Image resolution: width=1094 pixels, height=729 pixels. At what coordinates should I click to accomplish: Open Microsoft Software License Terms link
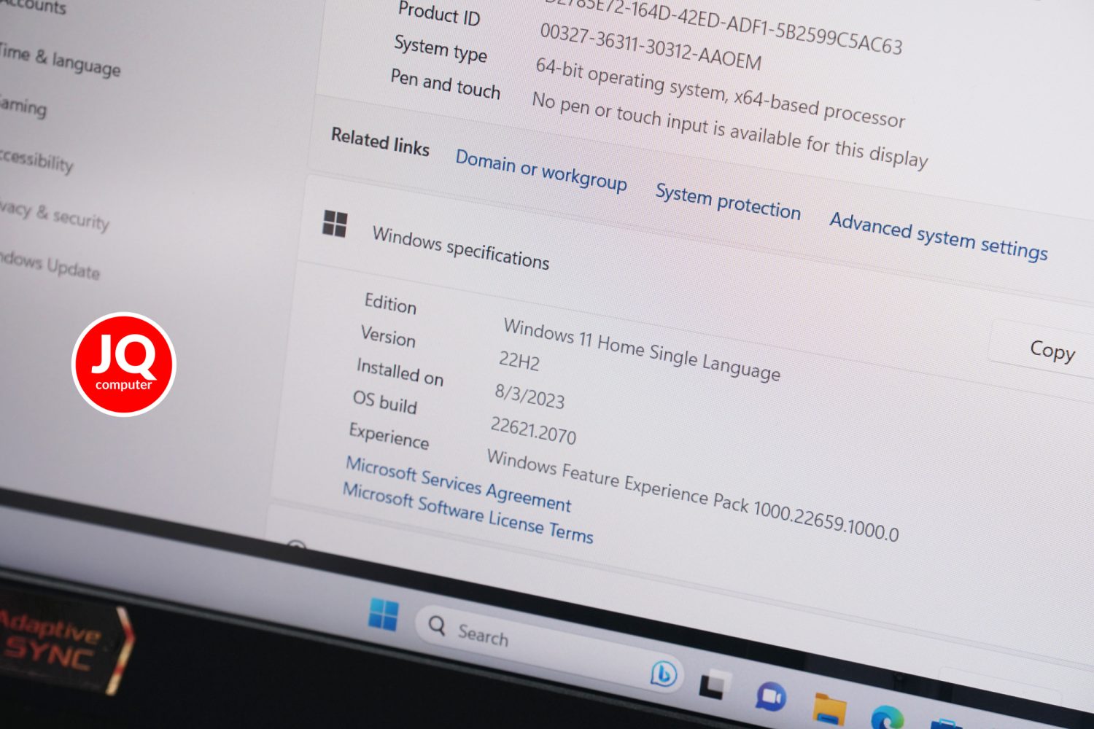tap(468, 512)
